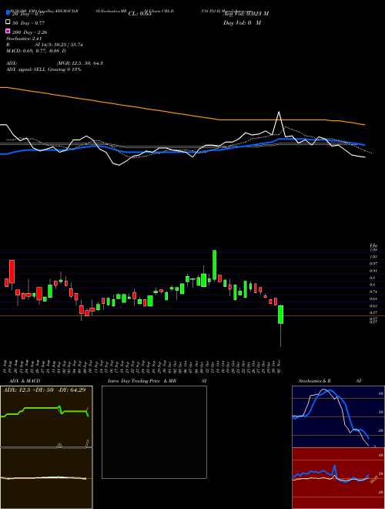
Task: Click the orange 200 Day moving average line
Action: pyautogui.click(x=182, y=114)
